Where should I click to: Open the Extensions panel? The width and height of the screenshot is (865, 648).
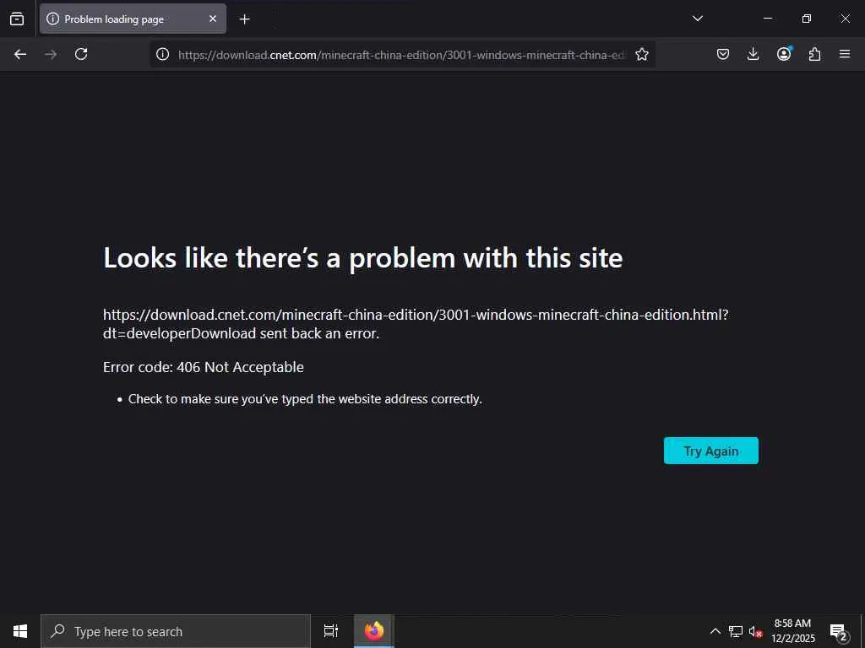814,54
